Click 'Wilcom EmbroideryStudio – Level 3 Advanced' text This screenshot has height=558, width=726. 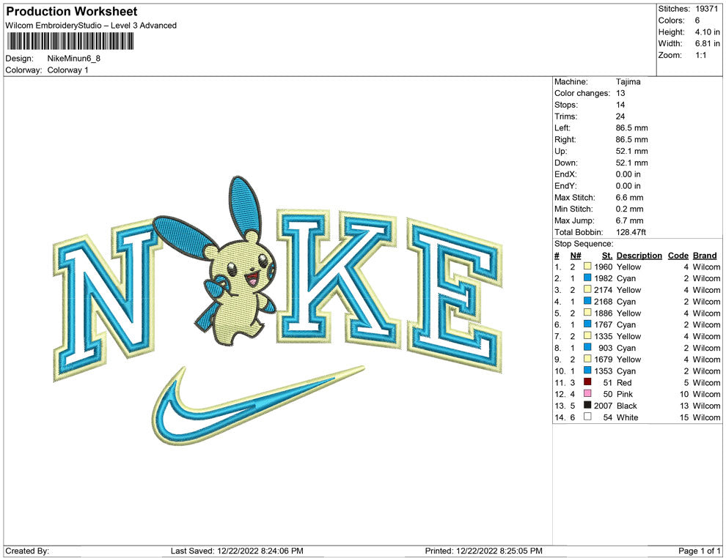tap(91, 26)
